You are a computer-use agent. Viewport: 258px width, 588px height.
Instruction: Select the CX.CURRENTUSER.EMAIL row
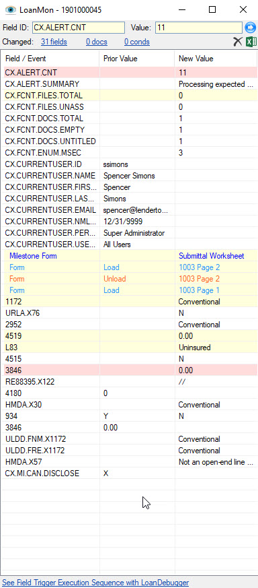129,210
